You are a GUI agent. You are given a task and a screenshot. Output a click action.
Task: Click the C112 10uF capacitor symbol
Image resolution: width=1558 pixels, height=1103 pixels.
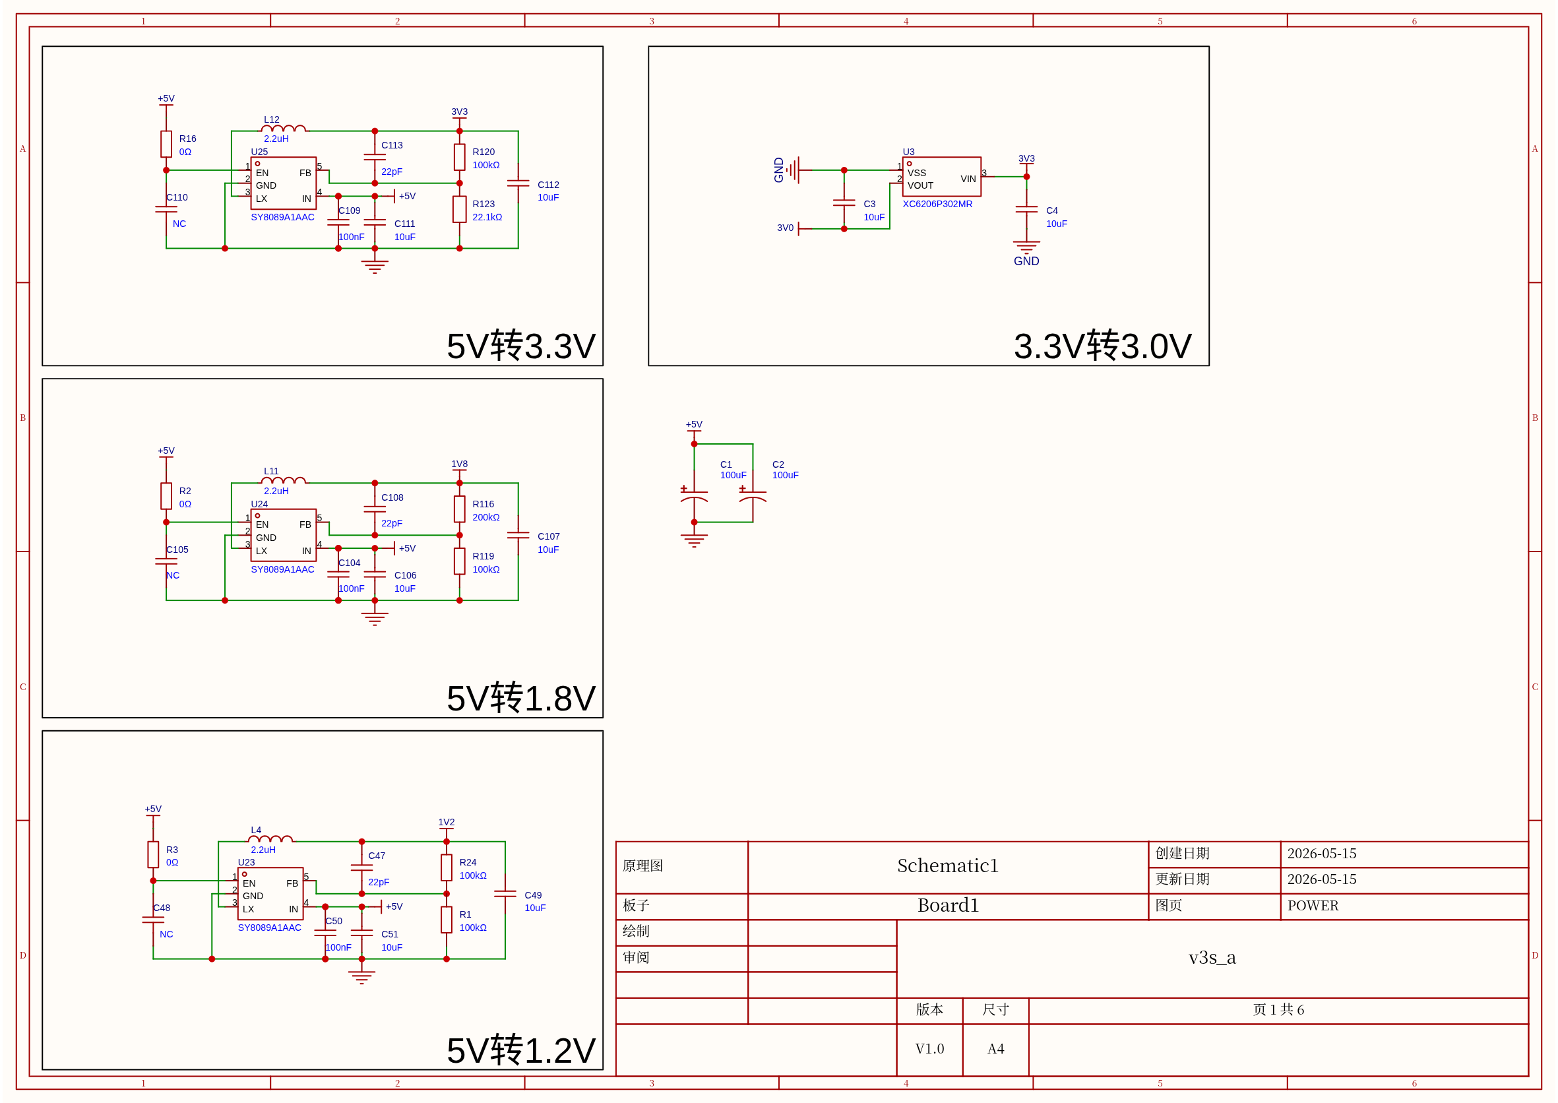tap(518, 183)
